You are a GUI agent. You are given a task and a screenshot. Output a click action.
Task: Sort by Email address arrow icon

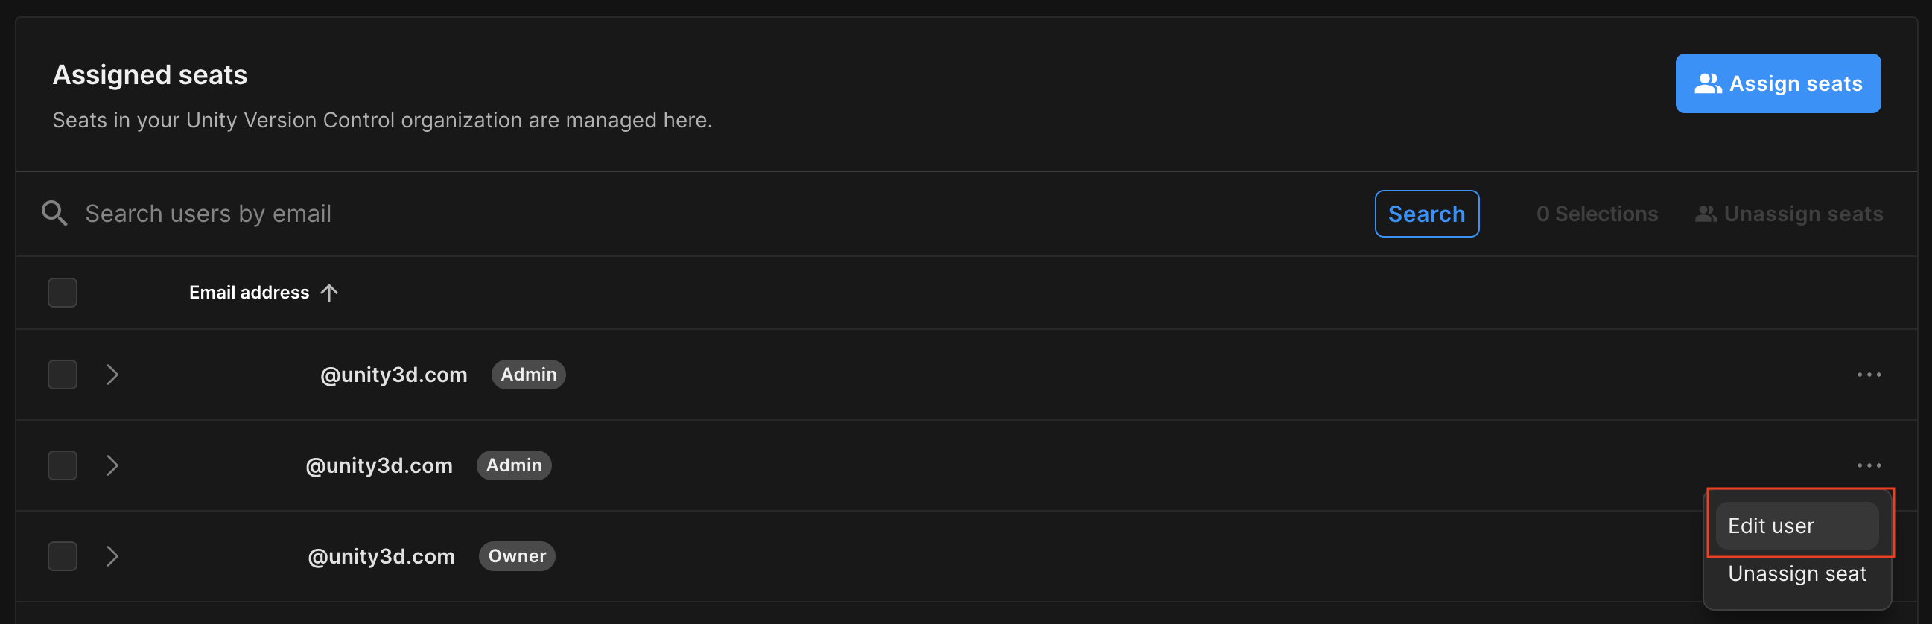[x=329, y=293]
